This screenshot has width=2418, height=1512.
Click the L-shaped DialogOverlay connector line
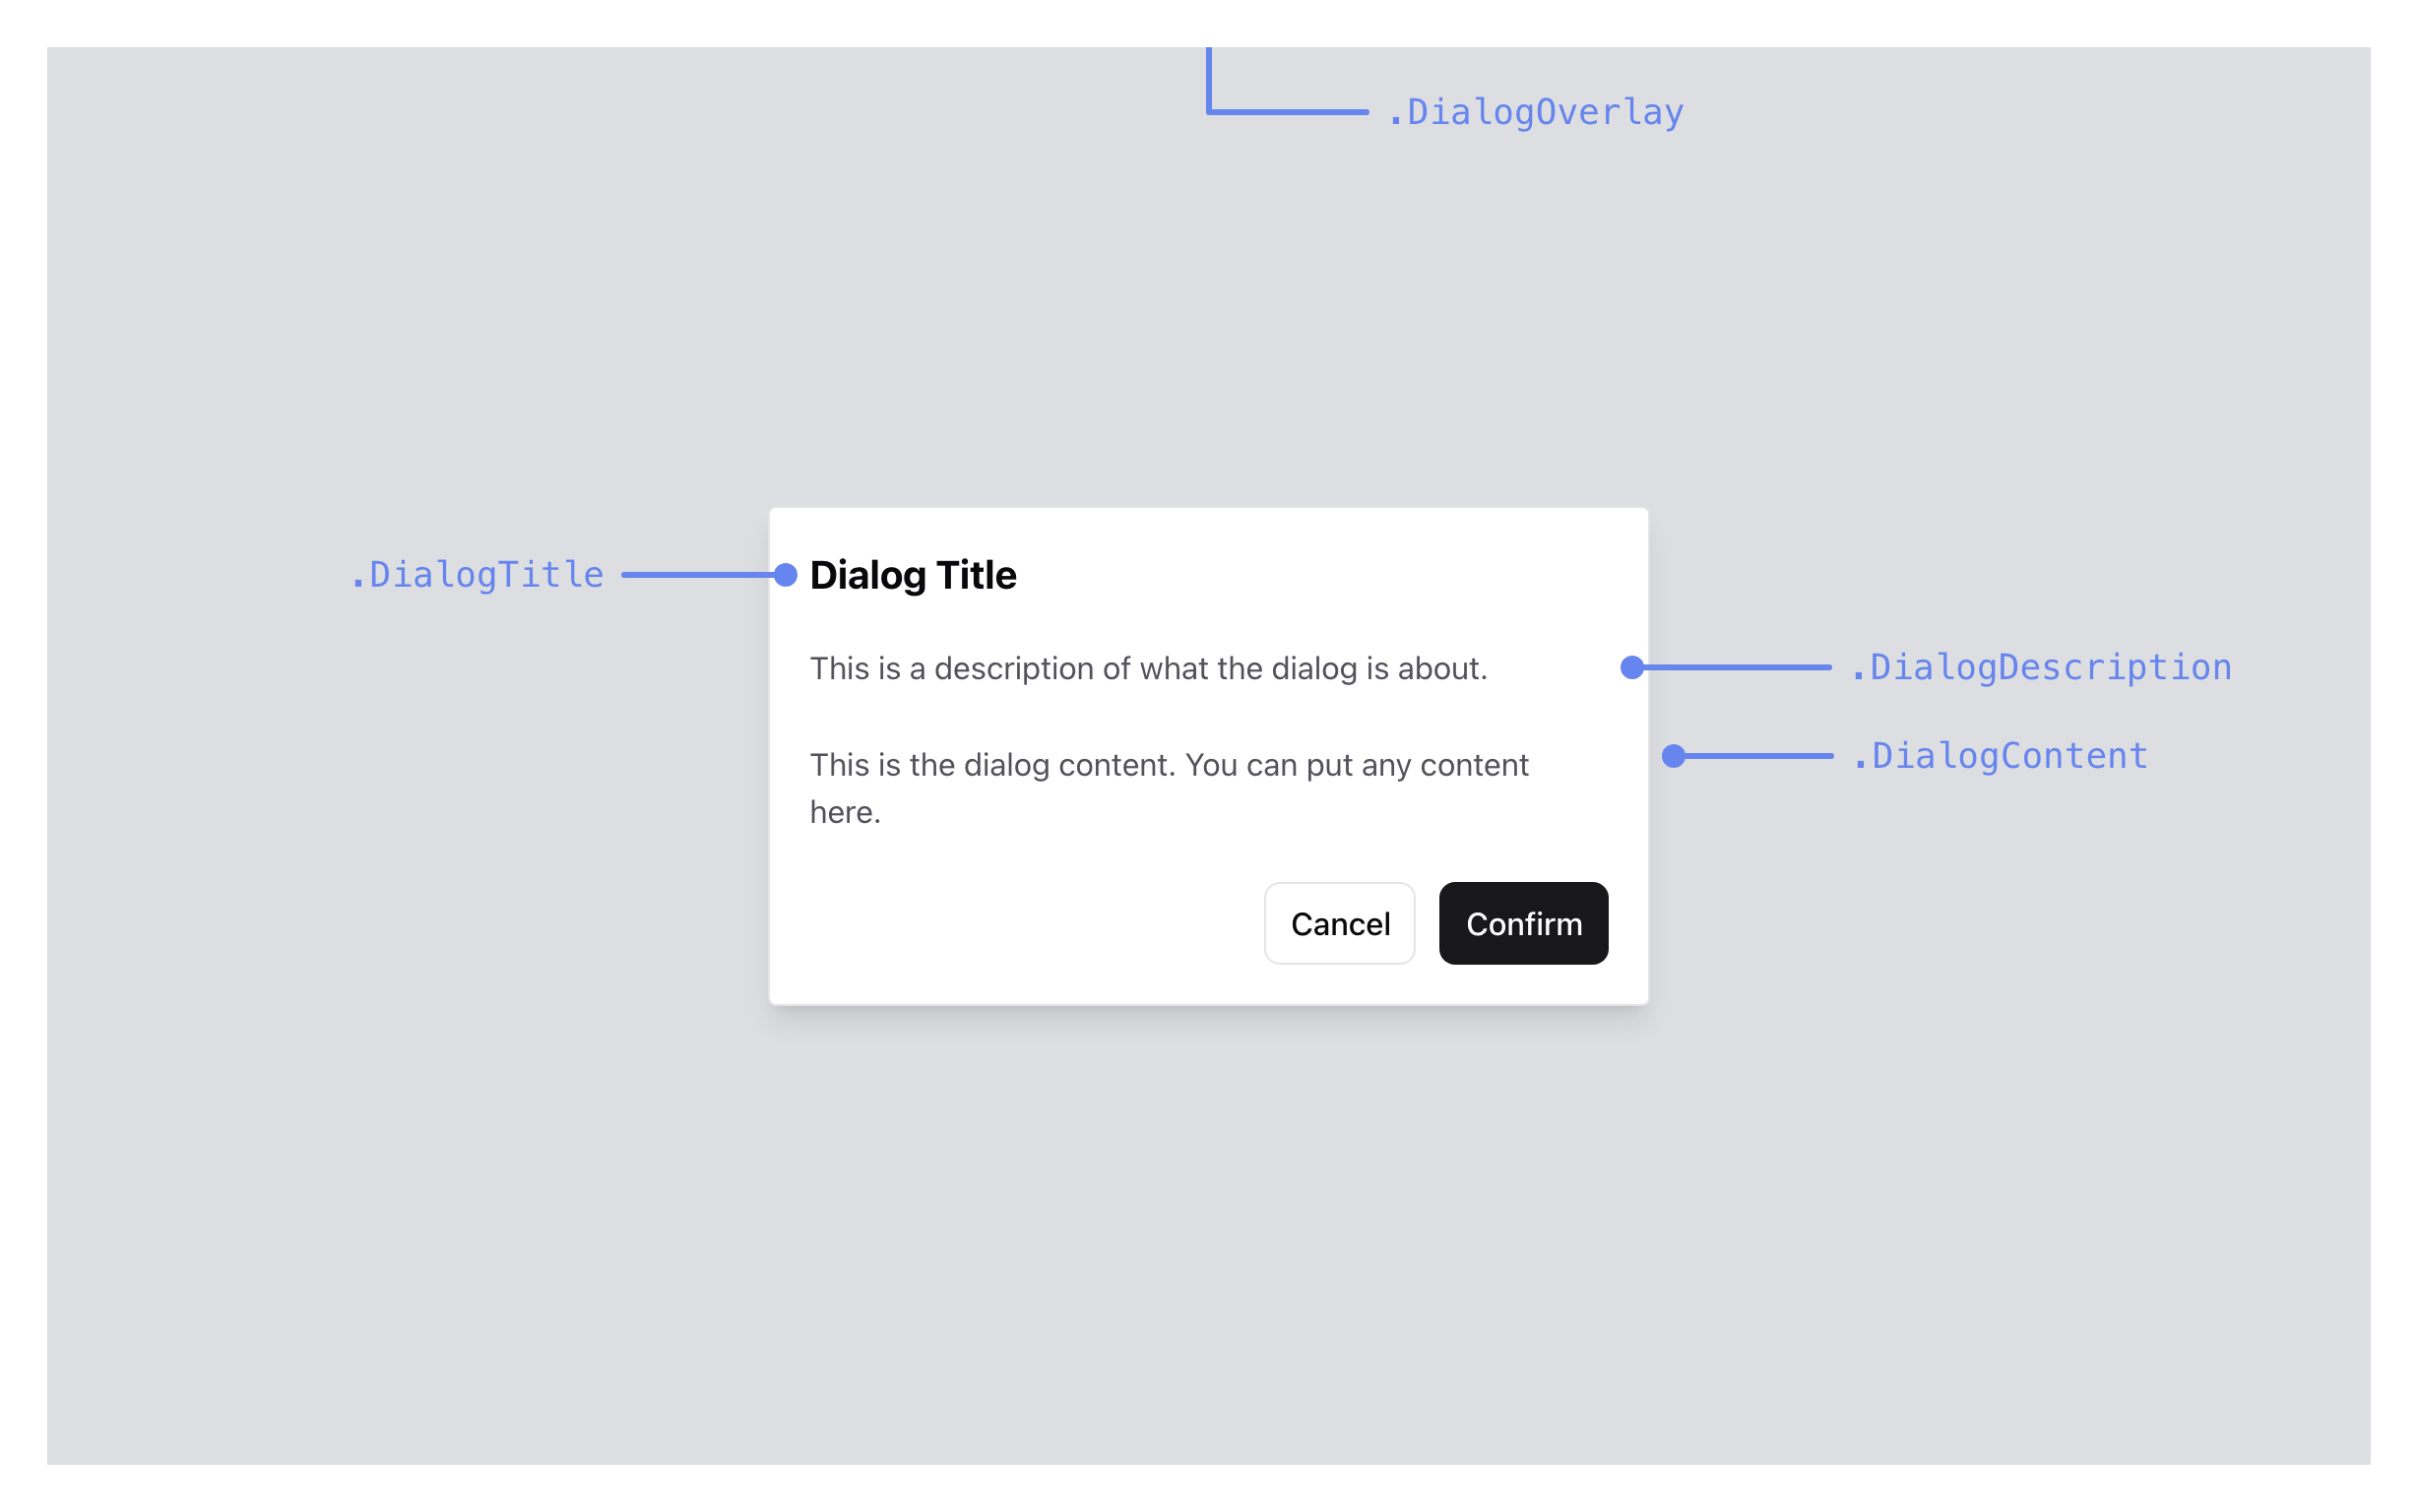(x=1286, y=111)
